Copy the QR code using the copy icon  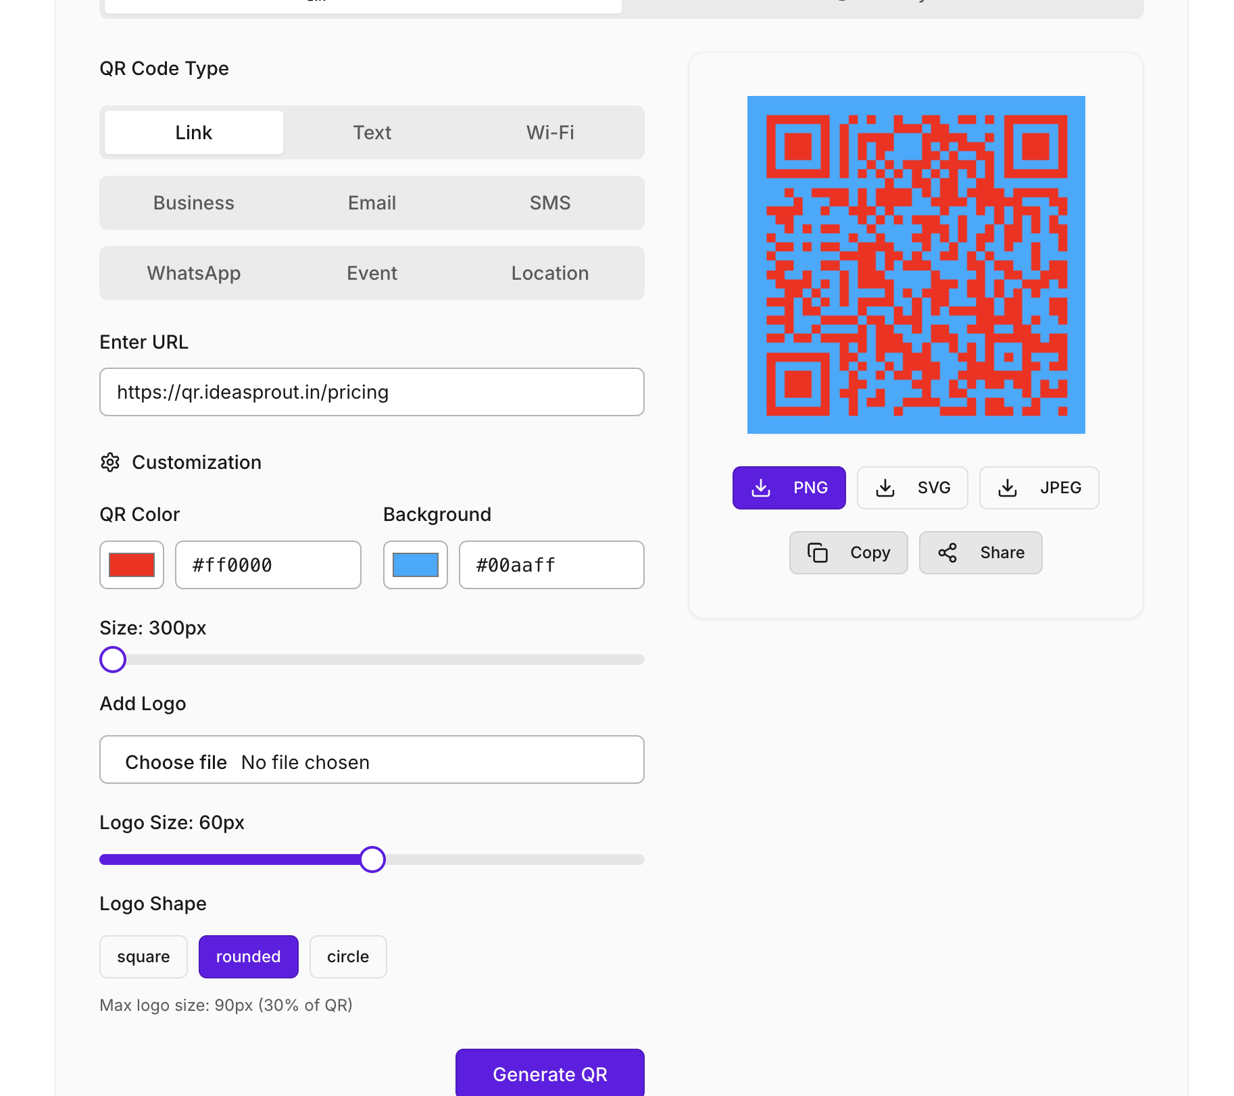818,552
